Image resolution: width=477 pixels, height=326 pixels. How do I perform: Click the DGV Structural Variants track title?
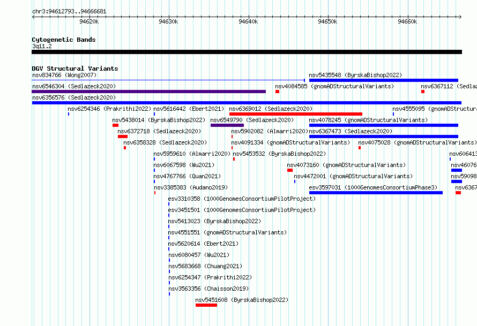[x=75, y=69]
